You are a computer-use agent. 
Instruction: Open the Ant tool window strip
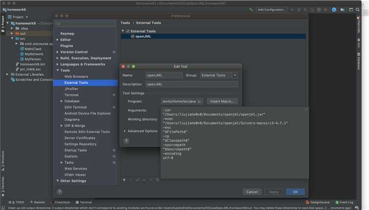(x=358, y=43)
